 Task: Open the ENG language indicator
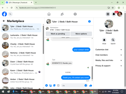109,91
